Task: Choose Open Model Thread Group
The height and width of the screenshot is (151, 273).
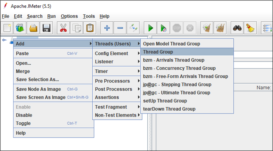Action: (x=187, y=44)
